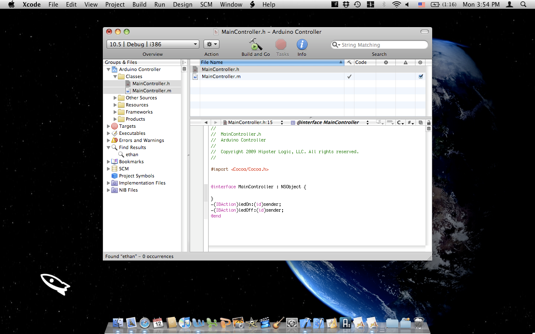
Task: Click the Executables icon
Action: pos(115,133)
